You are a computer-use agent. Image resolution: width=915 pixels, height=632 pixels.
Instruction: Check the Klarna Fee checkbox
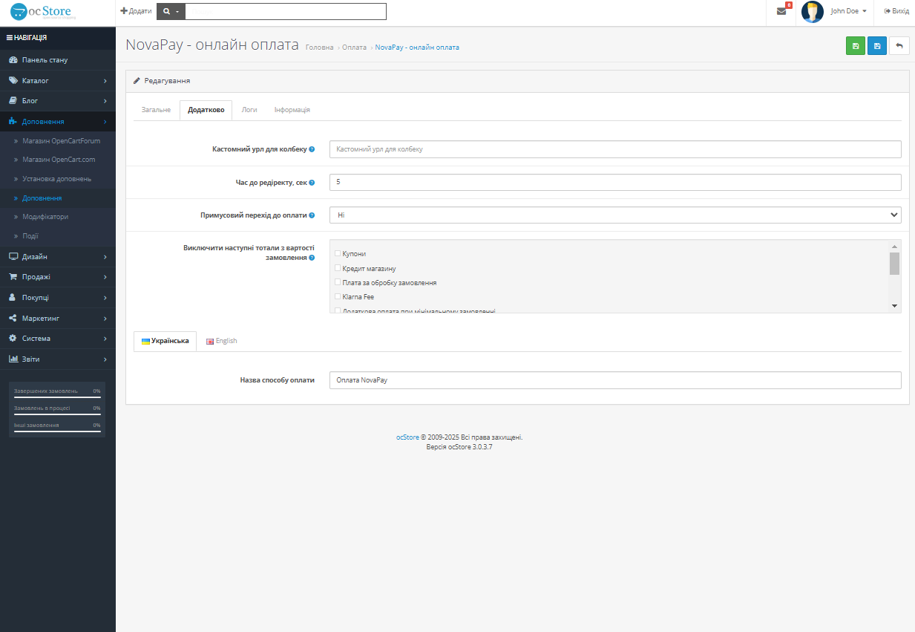pyautogui.click(x=338, y=296)
